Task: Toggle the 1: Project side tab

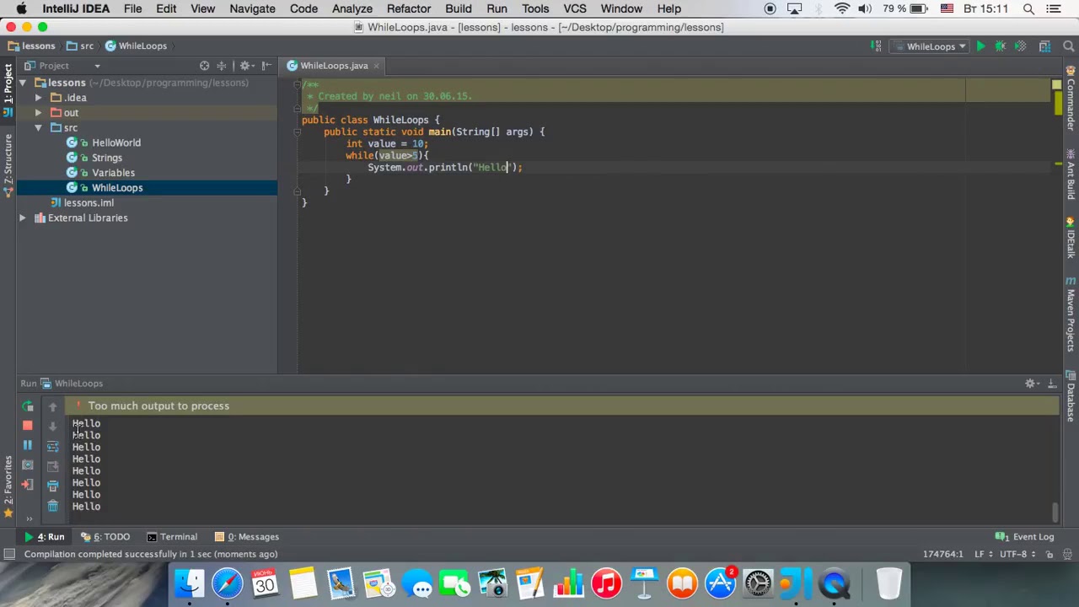Action: coord(8,89)
